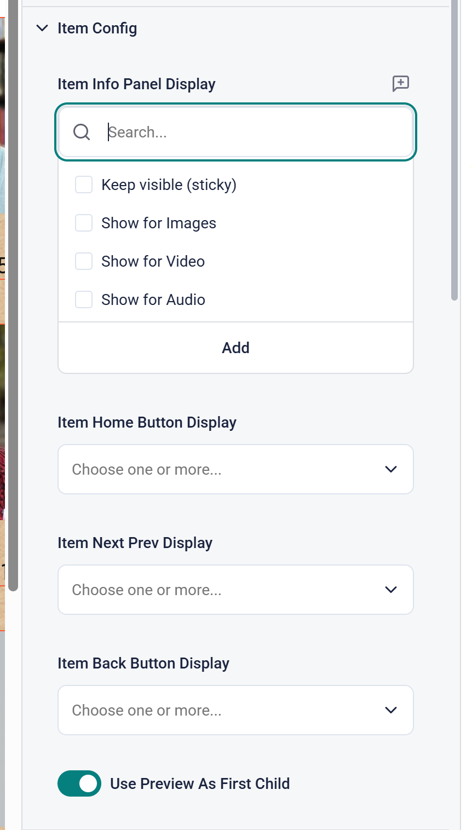This screenshot has width=472, height=830.
Task: Enable the Show for Images checkbox
Action: coord(84,223)
